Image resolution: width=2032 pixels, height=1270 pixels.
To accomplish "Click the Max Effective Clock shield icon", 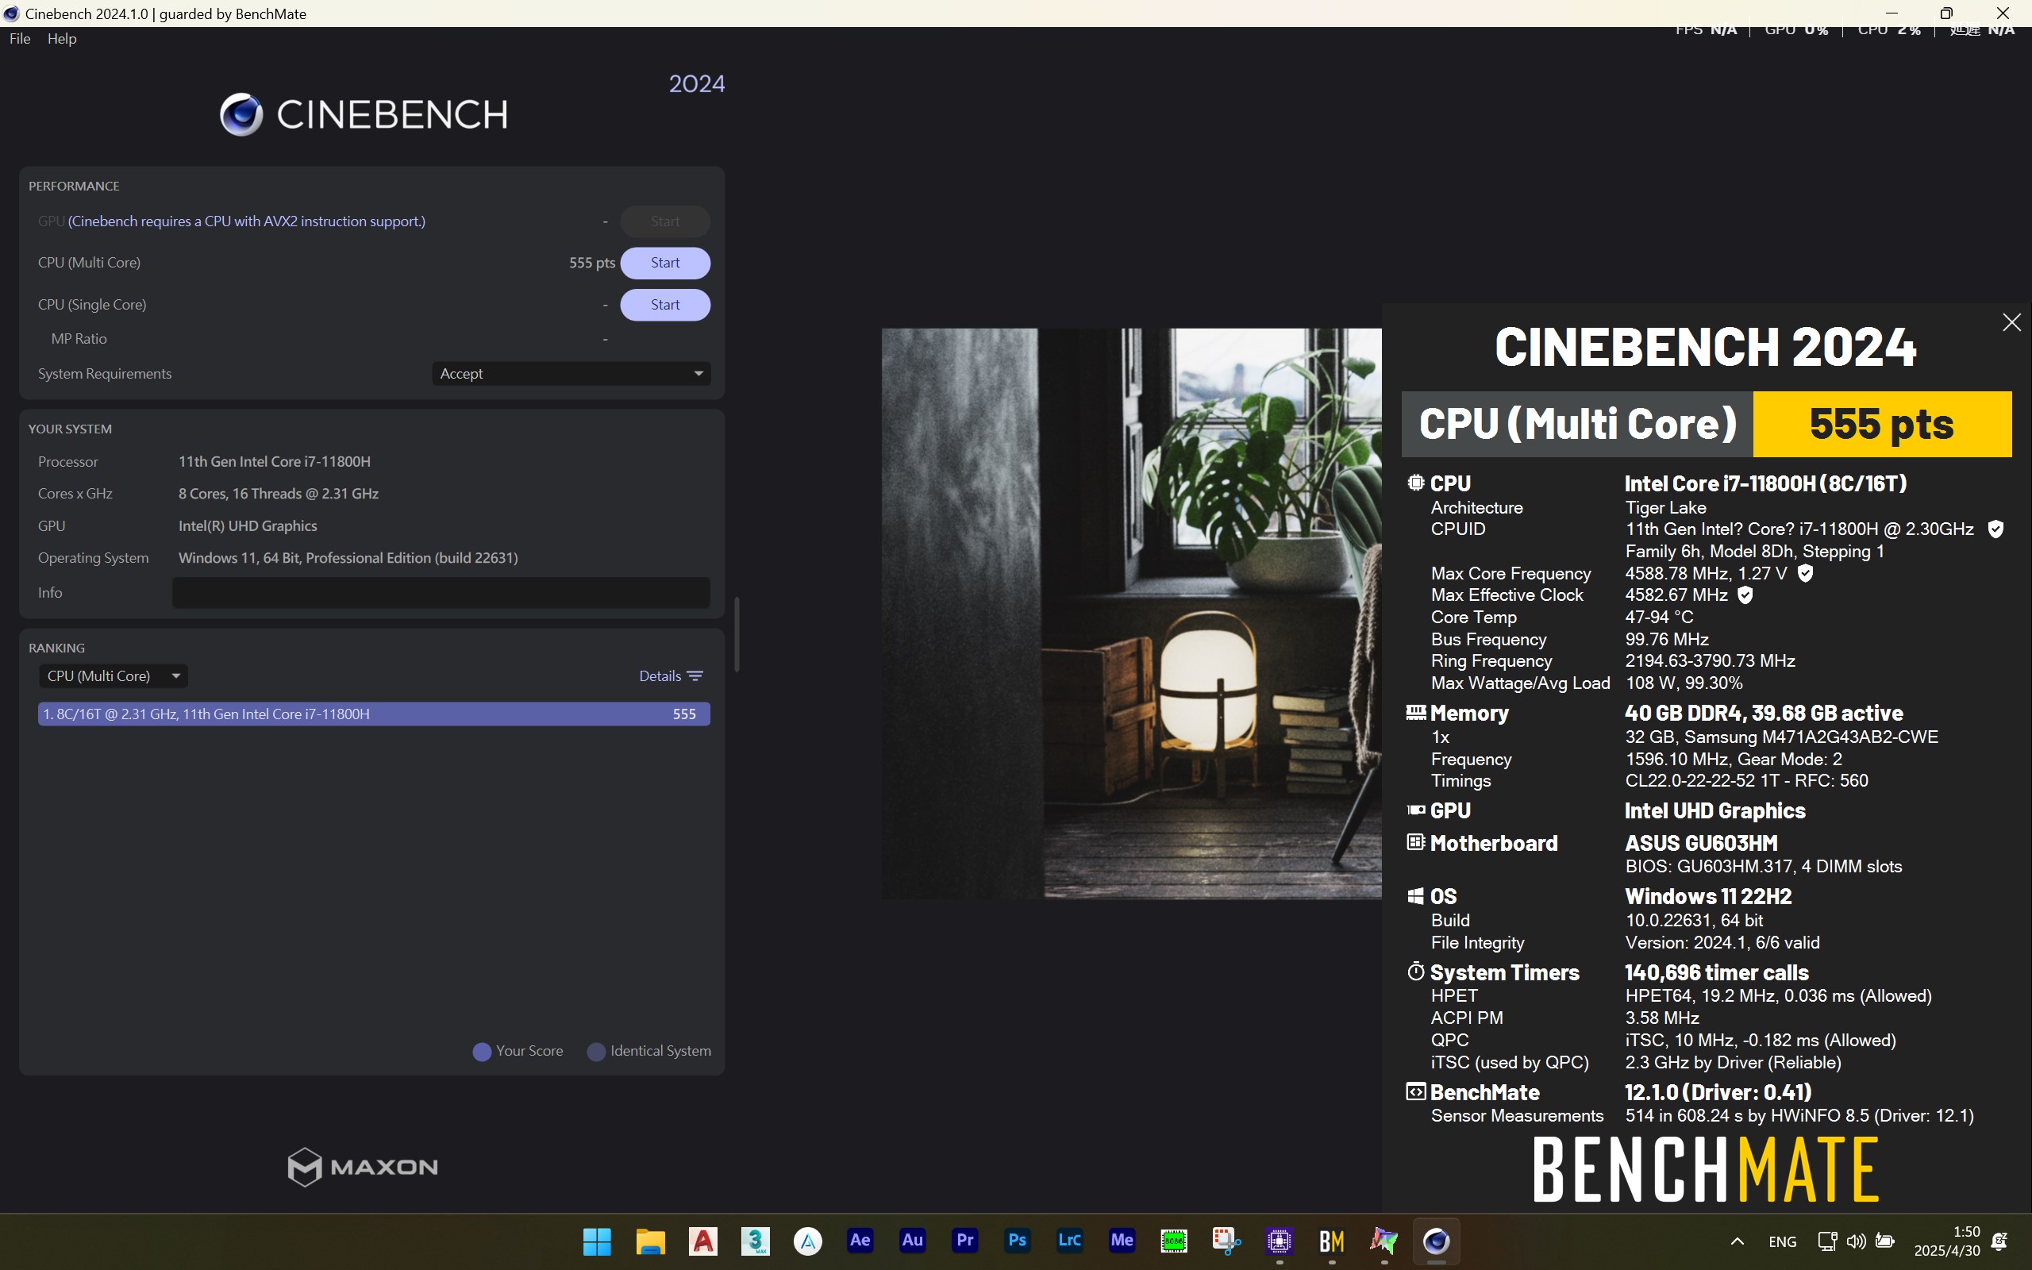I will tap(1745, 595).
